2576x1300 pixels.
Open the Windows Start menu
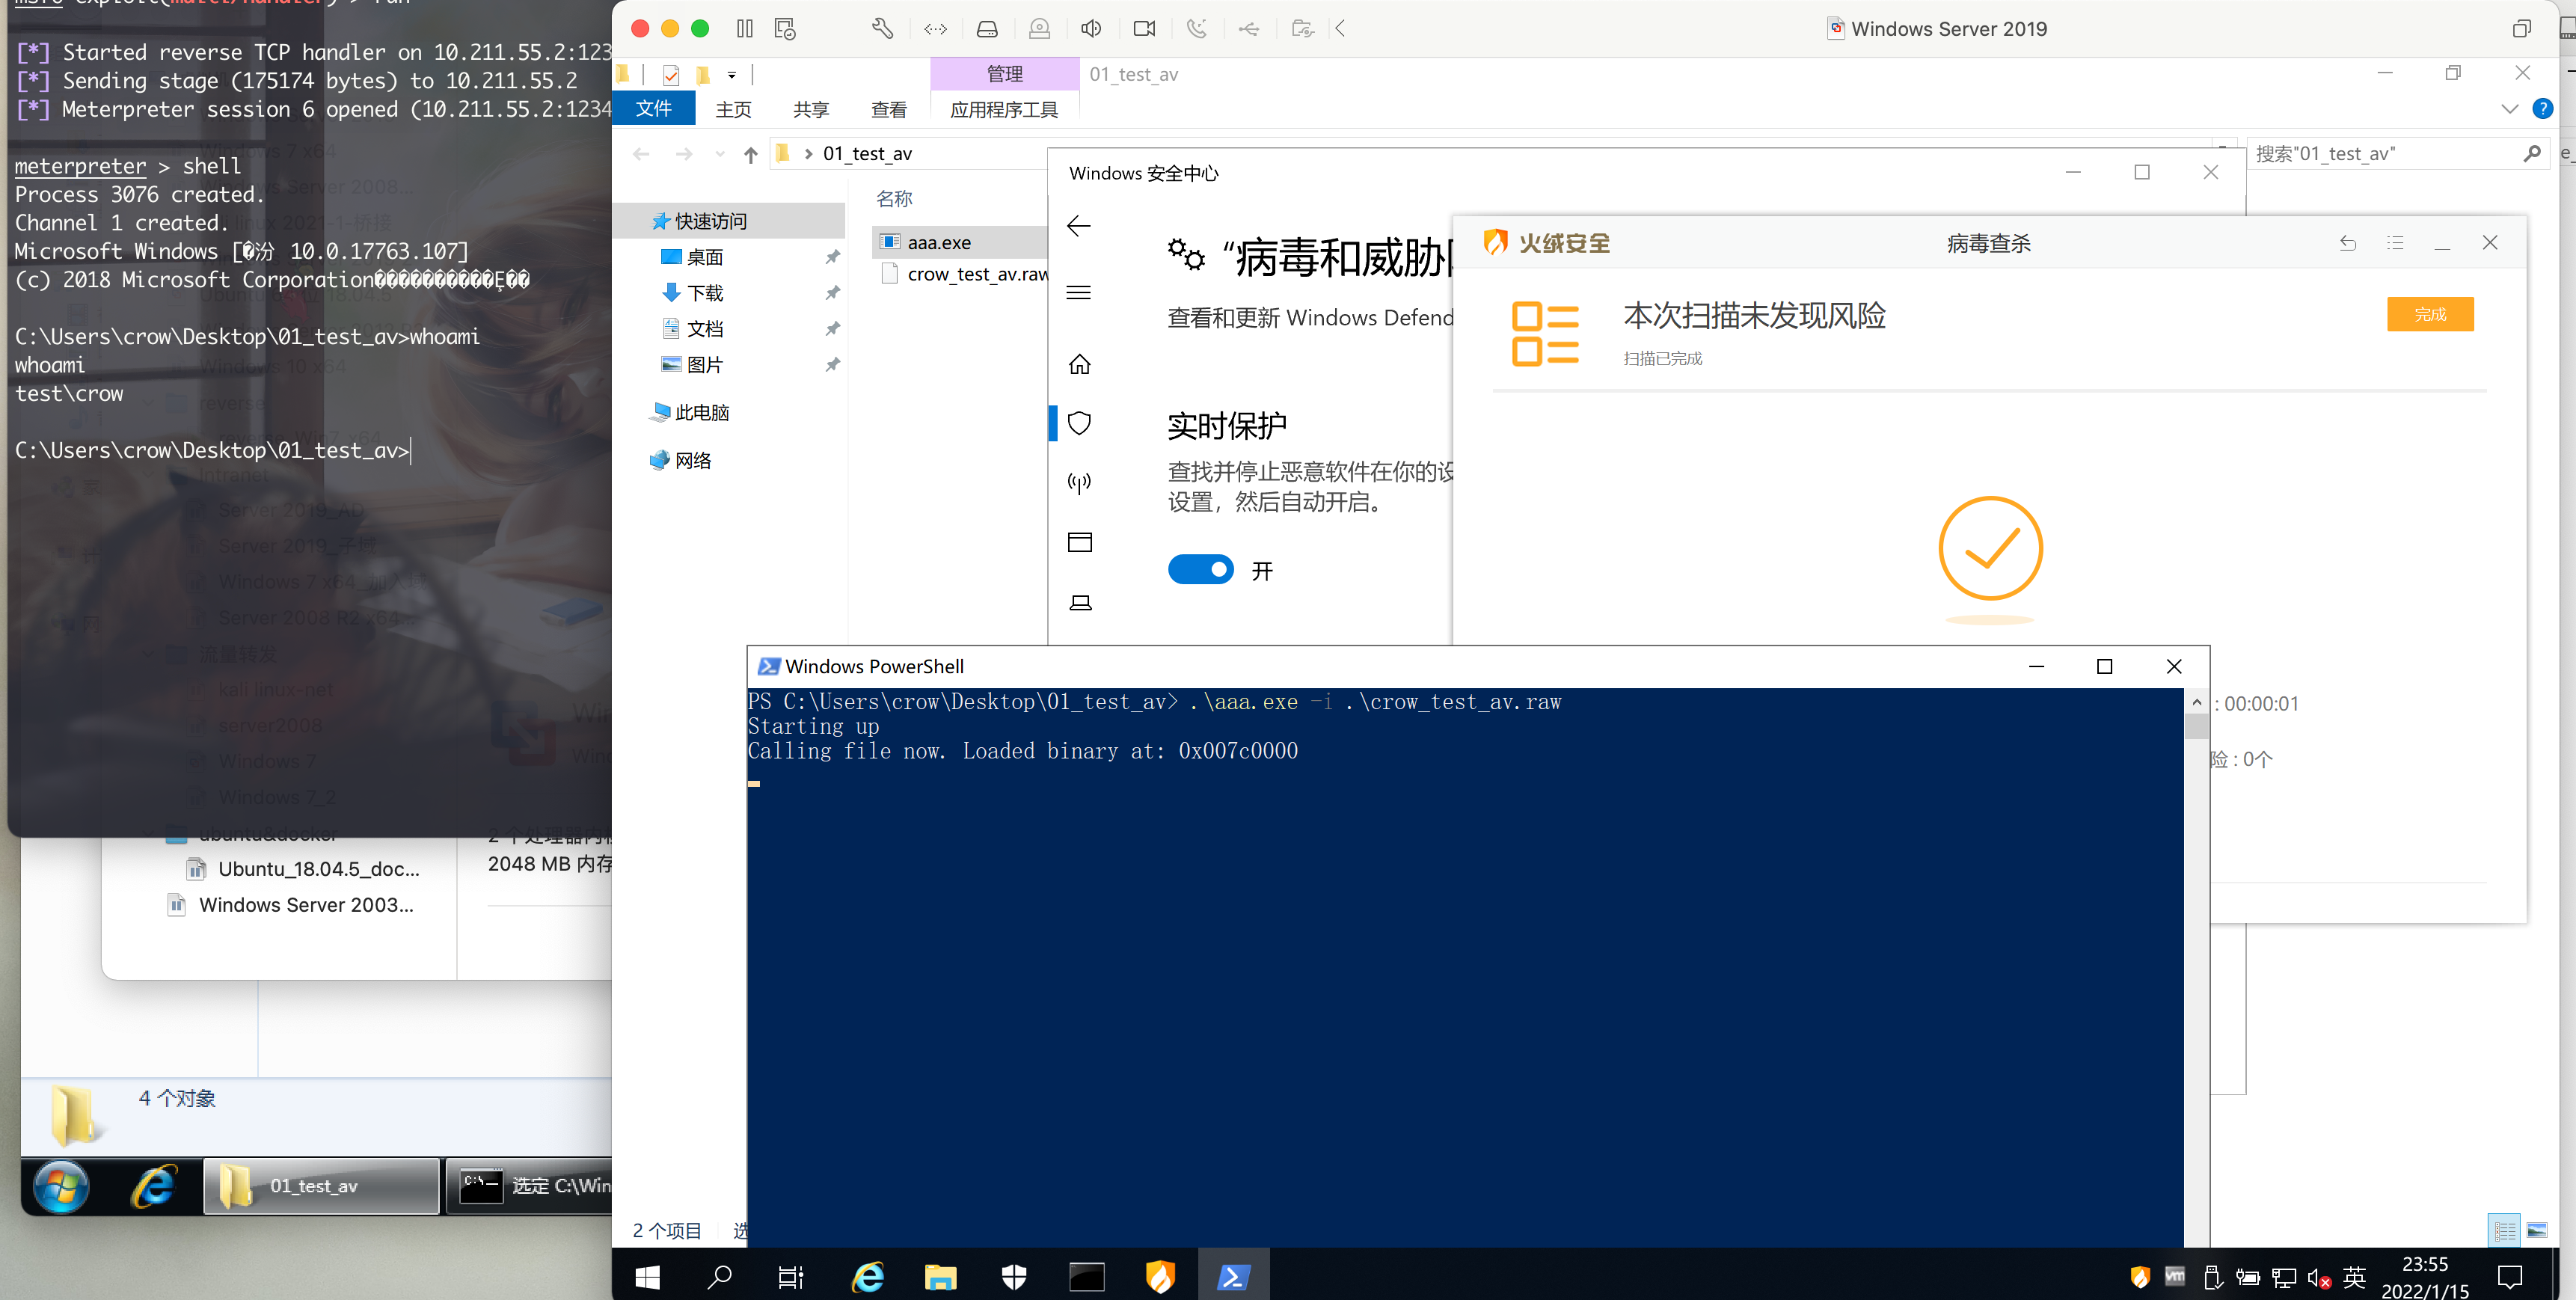pyautogui.click(x=647, y=1276)
